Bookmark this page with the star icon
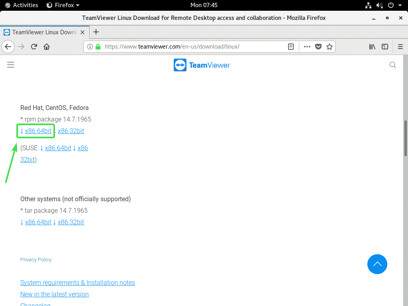 point(330,47)
